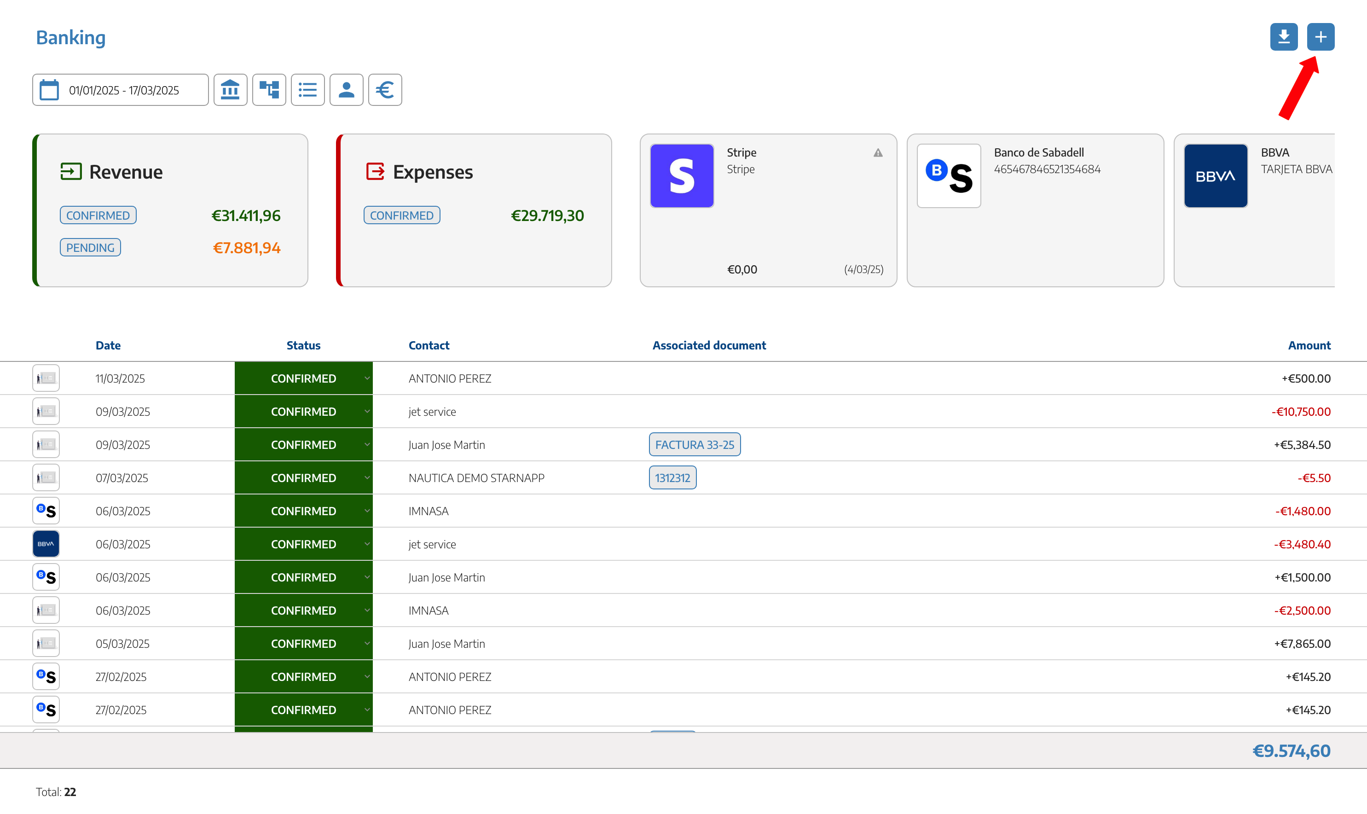Open the date range picker 01/01/2025 - 17/03/2025

[120, 90]
